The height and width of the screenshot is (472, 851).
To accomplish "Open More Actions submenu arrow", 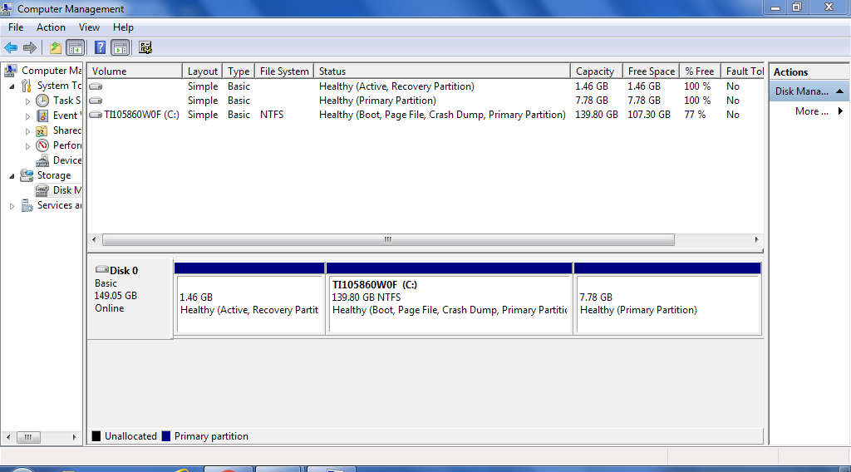I will (x=840, y=111).
